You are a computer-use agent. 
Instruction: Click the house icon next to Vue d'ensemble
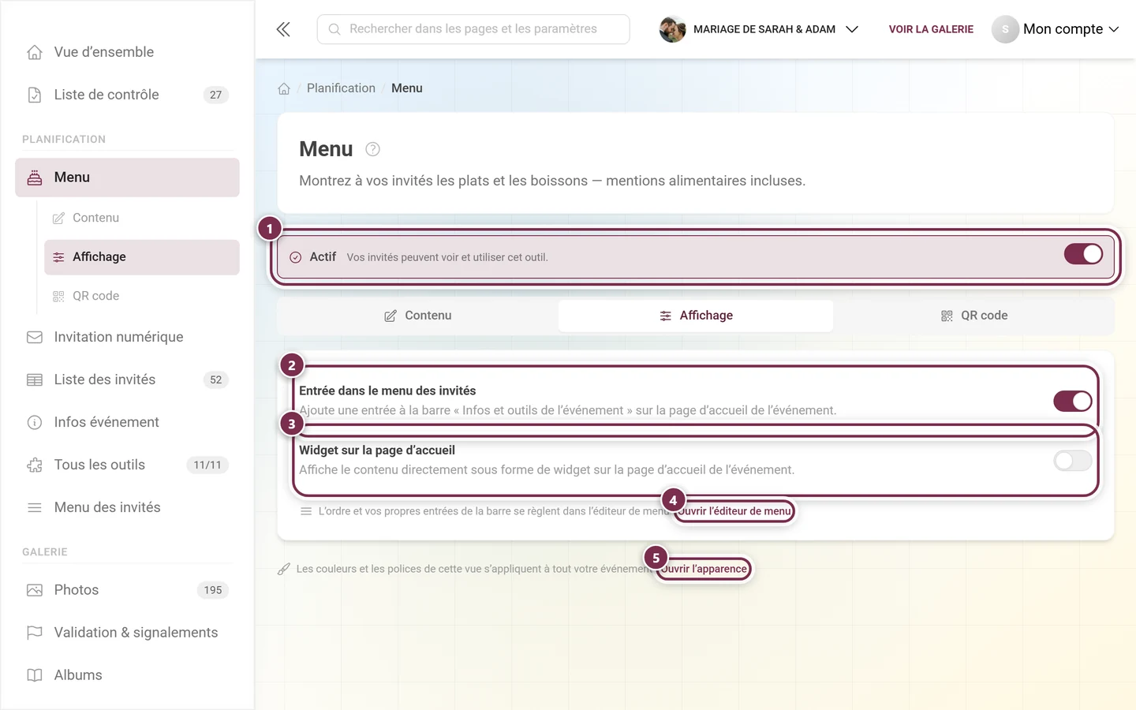pyautogui.click(x=35, y=52)
